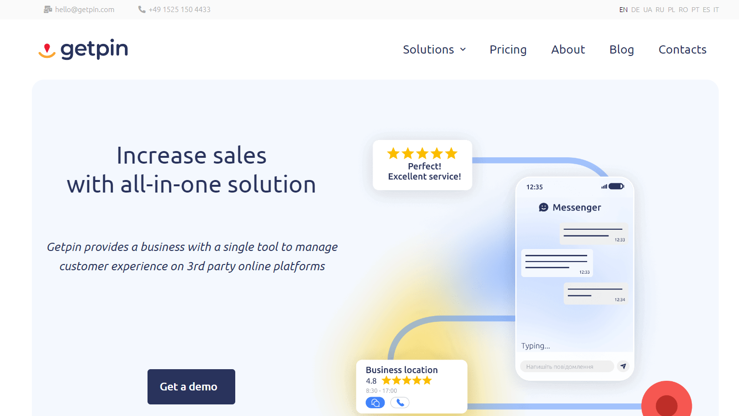Screen dimensions: 739x416
Task: Switch language to PT
Action: pos(695,10)
